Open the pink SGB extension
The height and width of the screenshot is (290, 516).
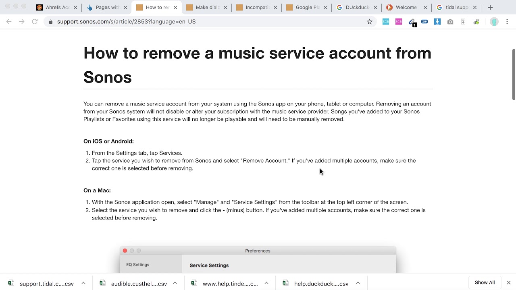coord(399,22)
